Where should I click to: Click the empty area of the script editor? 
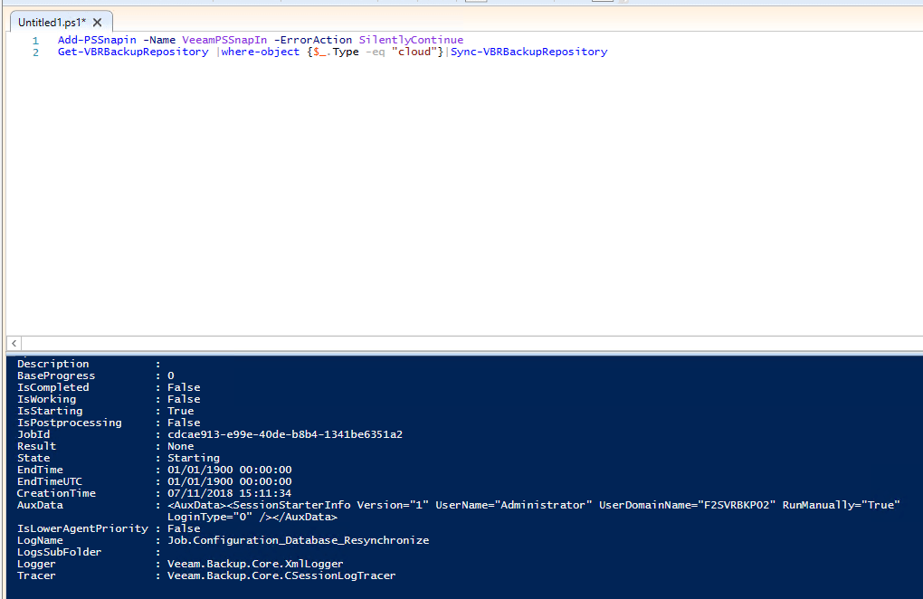point(452,199)
